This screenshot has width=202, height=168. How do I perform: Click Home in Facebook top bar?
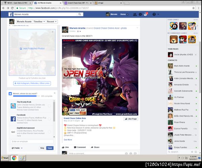(x=123, y=14)
